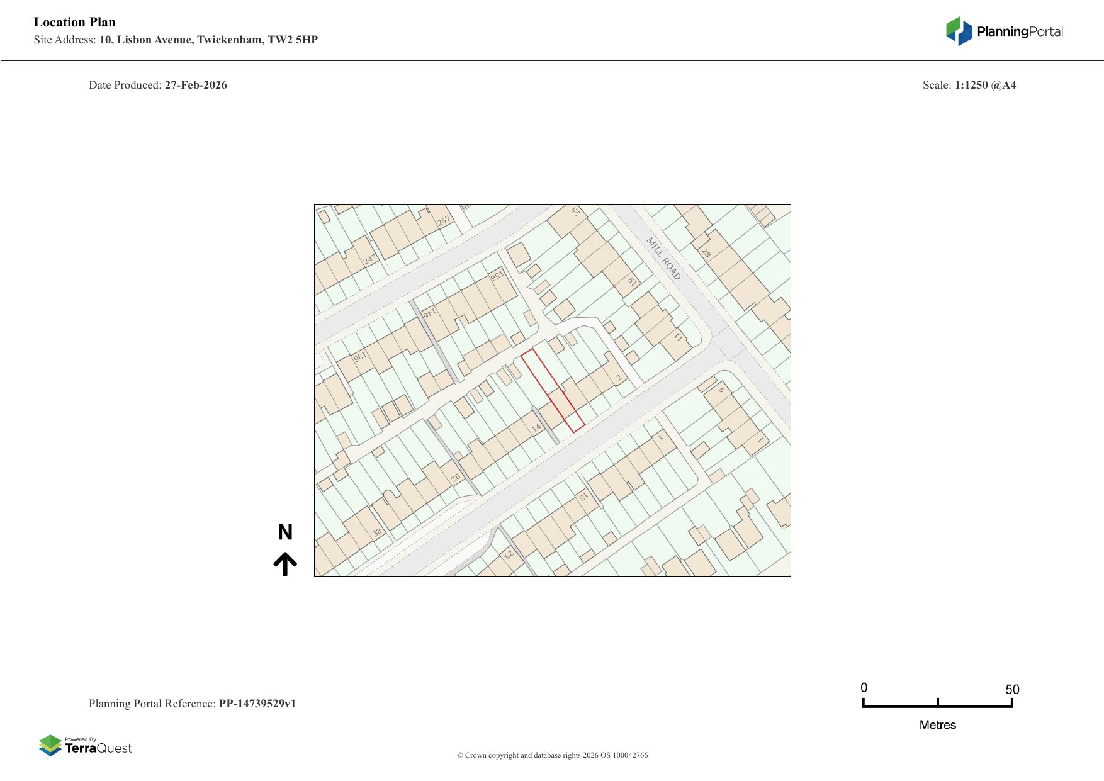The height and width of the screenshot is (781, 1104).
Task: Click the reference PP-14739529v1
Action: (257, 704)
